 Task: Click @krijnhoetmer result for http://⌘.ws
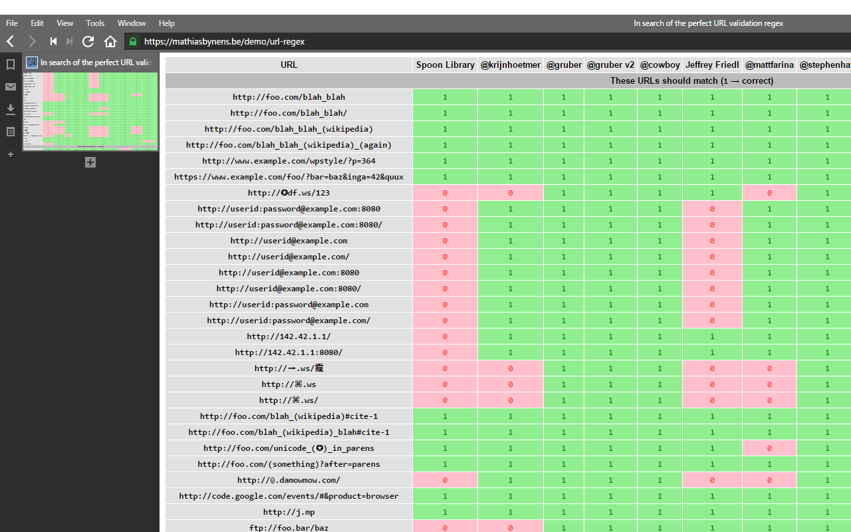pyautogui.click(x=511, y=384)
